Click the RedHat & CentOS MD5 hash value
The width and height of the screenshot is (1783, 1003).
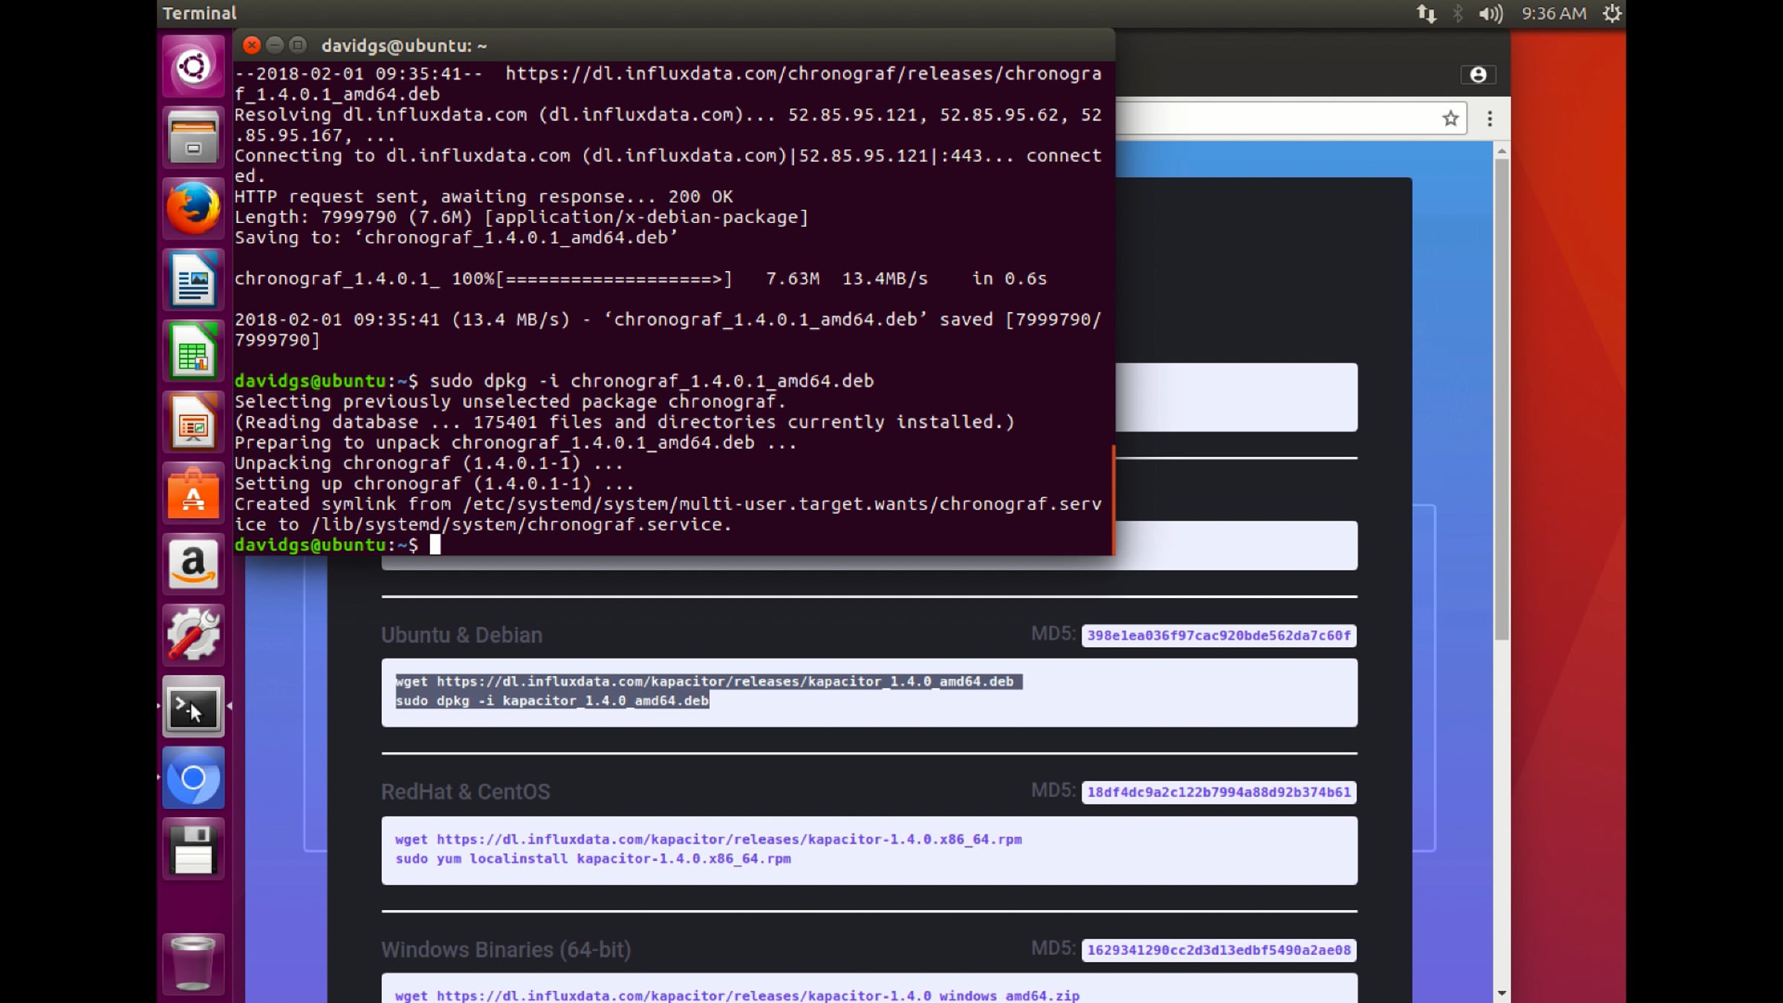click(x=1218, y=793)
